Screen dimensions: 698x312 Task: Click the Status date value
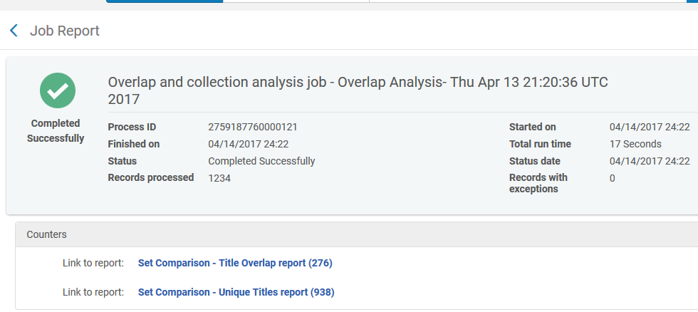coord(649,161)
